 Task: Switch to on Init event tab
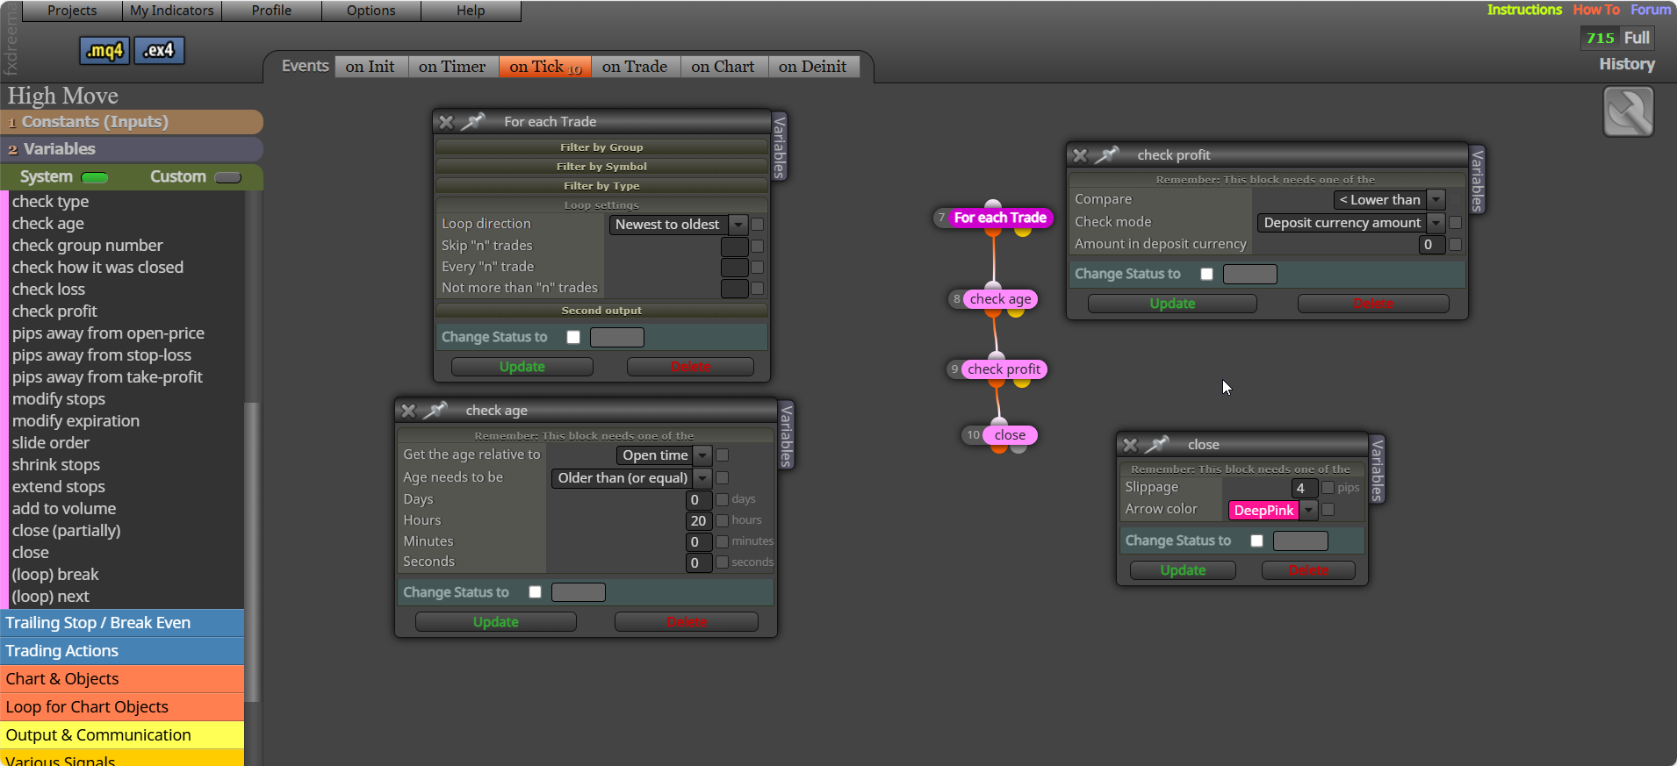tap(371, 67)
